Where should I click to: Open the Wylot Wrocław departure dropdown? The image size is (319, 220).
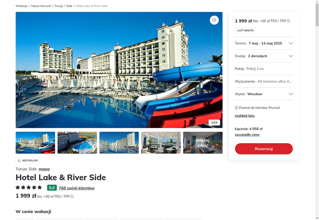(x=264, y=94)
